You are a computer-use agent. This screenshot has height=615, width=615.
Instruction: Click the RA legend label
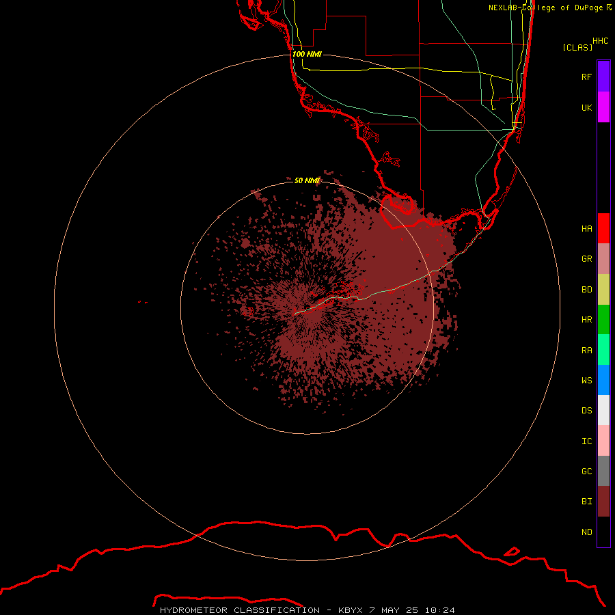tap(586, 351)
